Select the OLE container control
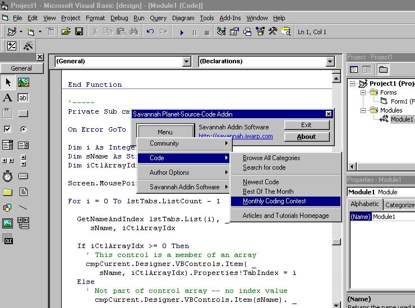The height and width of the screenshot is (308, 415). [8, 240]
